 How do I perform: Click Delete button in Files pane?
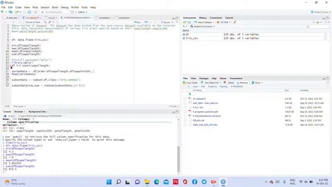[x=229, y=83]
